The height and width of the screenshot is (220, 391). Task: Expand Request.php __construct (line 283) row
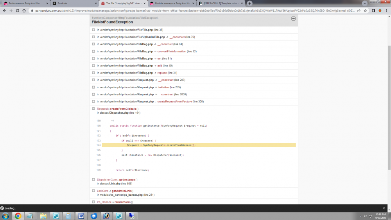click(93, 80)
